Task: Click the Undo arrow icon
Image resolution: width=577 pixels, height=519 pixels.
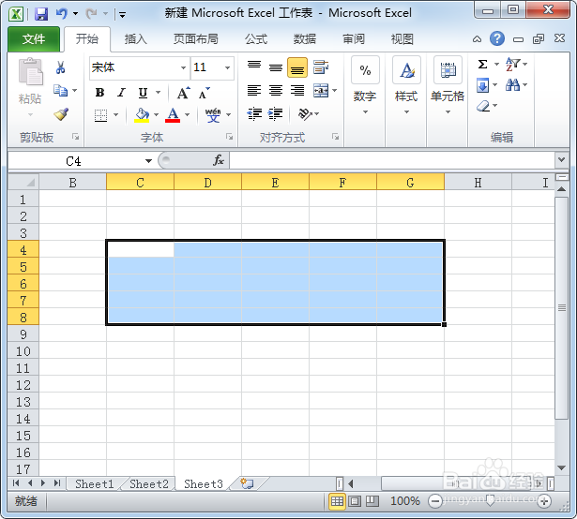Action: tap(62, 14)
